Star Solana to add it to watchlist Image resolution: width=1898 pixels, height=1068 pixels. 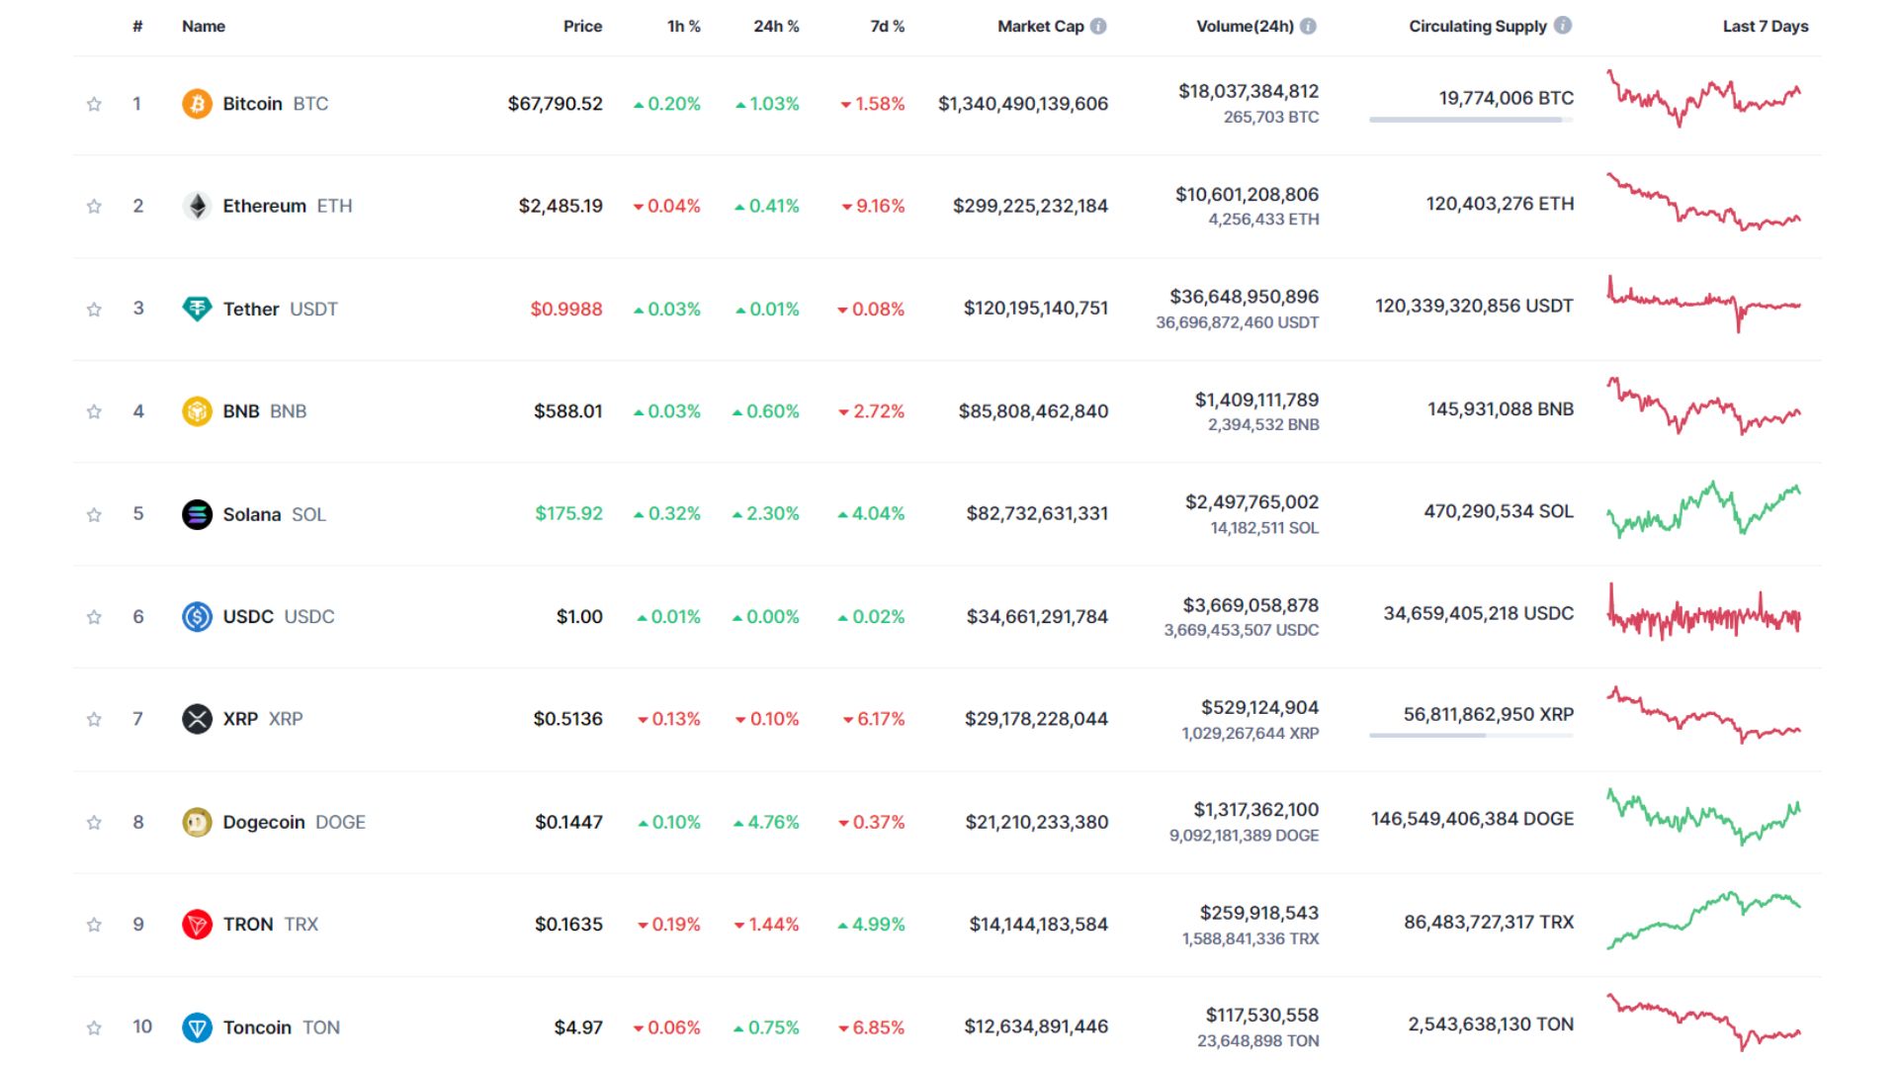coord(94,513)
